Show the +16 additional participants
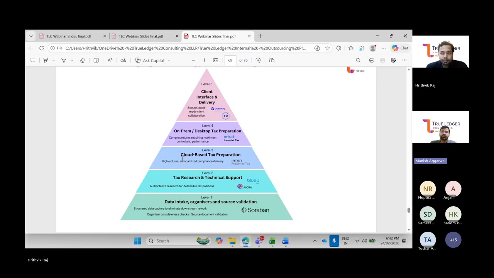Viewport: 494px width, 278px height. click(x=453, y=240)
